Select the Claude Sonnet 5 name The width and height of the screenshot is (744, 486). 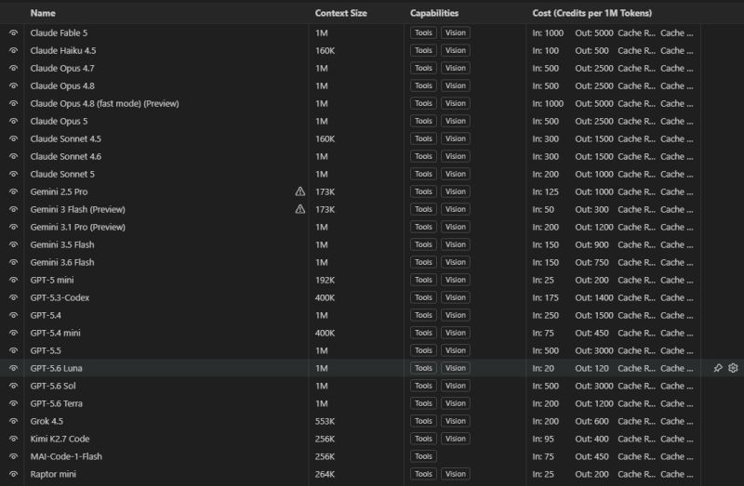[x=62, y=174]
